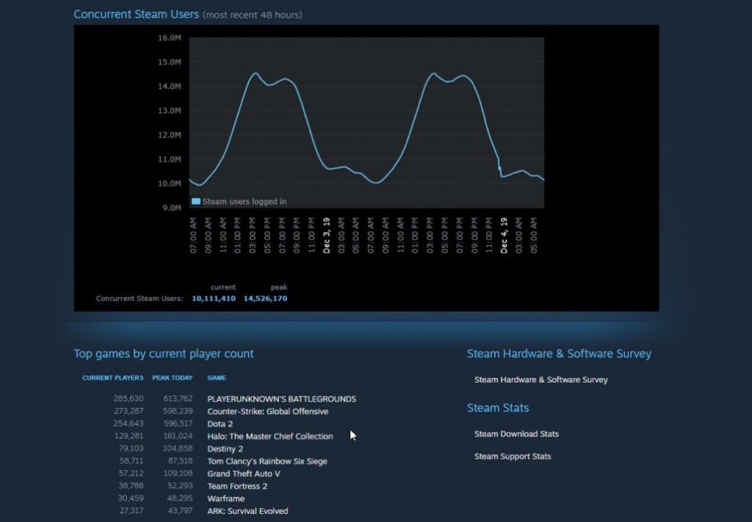Screen dimensions: 752x522
Task: Select Grand Theft Auto V game entry
Action: click(245, 474)
